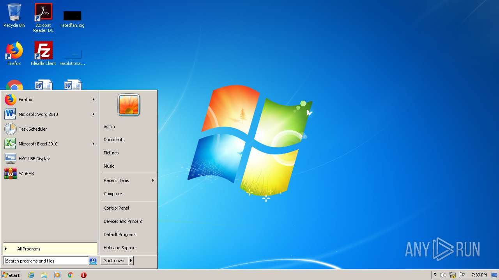Open the volume speaker tray icon

tap(443, 275)
